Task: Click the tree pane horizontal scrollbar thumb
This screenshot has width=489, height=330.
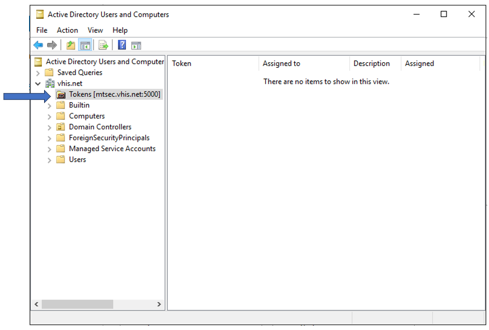Action: click(77, 304)
